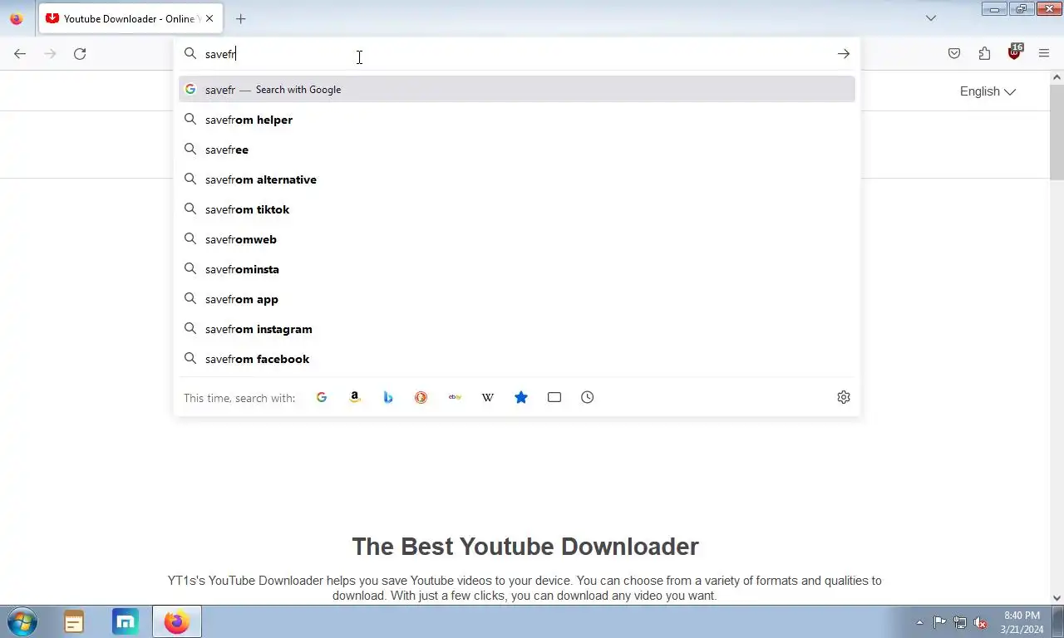1064x638 pixels.
Task: Search this time with Amazon
Action: [355, 397]
